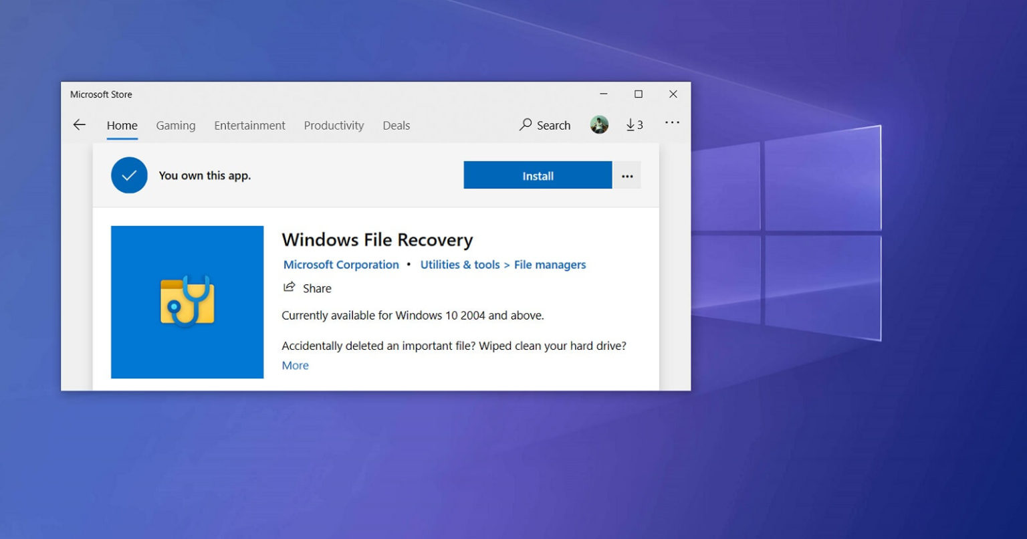Viewport: 1027px width, 539px height.
Task: Open your account profile picture menu
Action: click(598, 124)
